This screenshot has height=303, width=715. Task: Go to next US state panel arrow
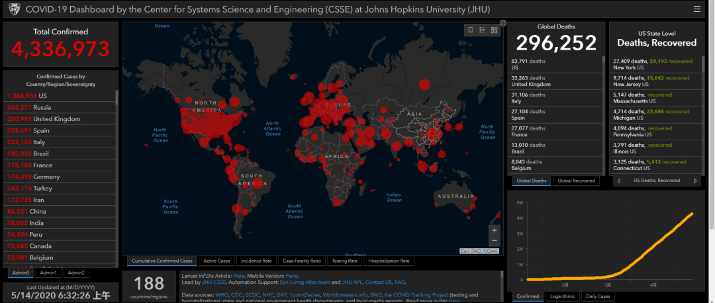point(695,181)
